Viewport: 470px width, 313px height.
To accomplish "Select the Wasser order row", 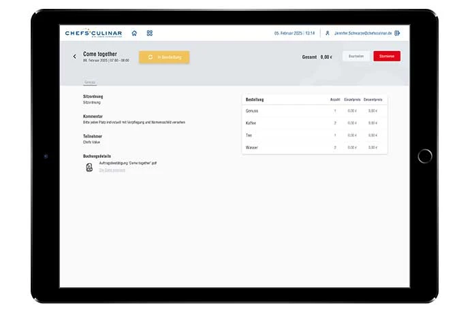I will [x=314, y=148].
